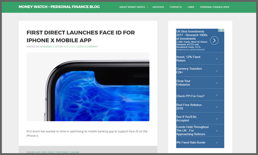Open the 'See If You'll Be Accepted' ad link
This screenshot has width=258, height=155.
[186, 119]
